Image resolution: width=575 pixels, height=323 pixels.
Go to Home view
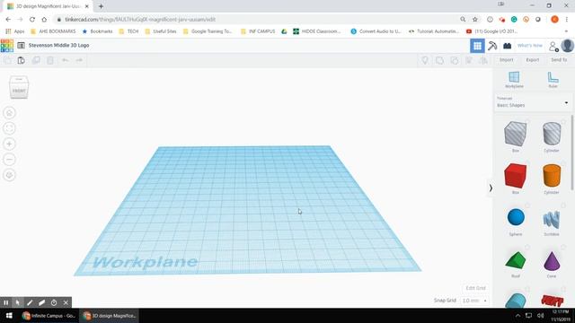coord(10,113)
